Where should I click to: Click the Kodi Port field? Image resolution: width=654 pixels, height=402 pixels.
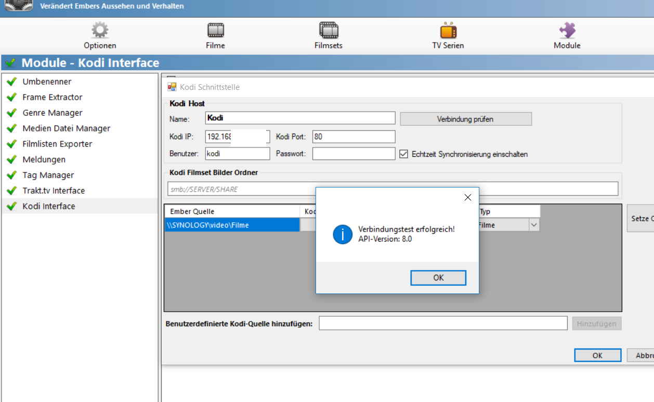coord(354,137)
